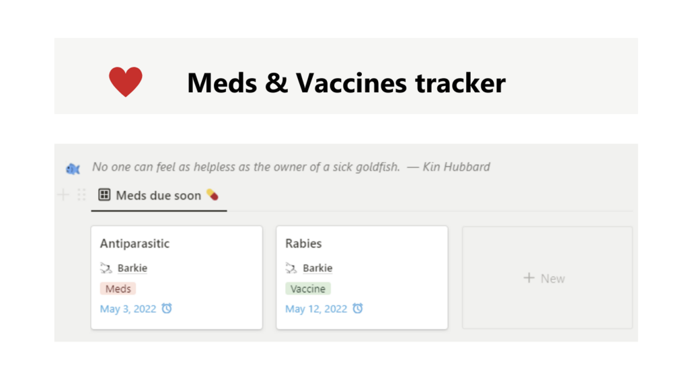This screenshot has width=676, height=380.
Task: Open the Meds due soon view tab
Action: (158, 196)
